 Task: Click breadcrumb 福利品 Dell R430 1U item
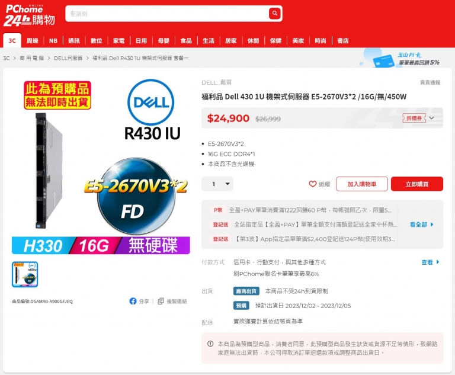(140, 58)
